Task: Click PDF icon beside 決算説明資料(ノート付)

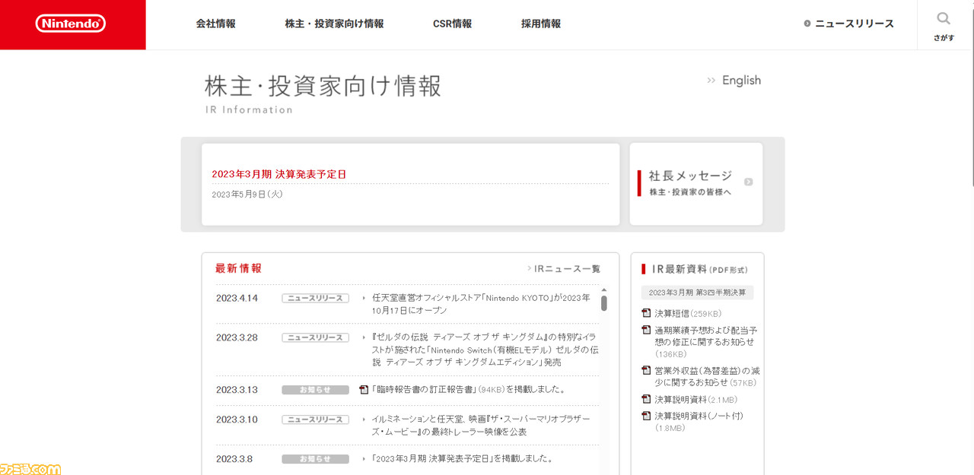Action: tap(646, 416)
